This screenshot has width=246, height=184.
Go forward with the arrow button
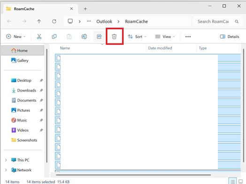pos(24,21)
